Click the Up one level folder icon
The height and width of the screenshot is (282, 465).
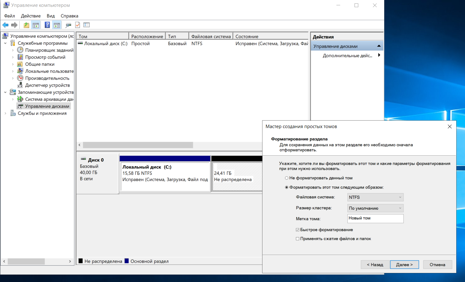click(x=27, y=25)
